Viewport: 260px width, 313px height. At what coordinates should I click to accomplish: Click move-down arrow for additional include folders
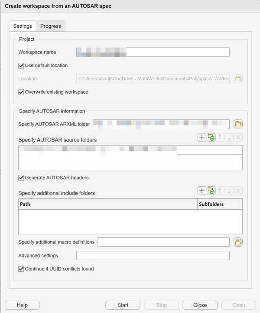pos(229,191)
